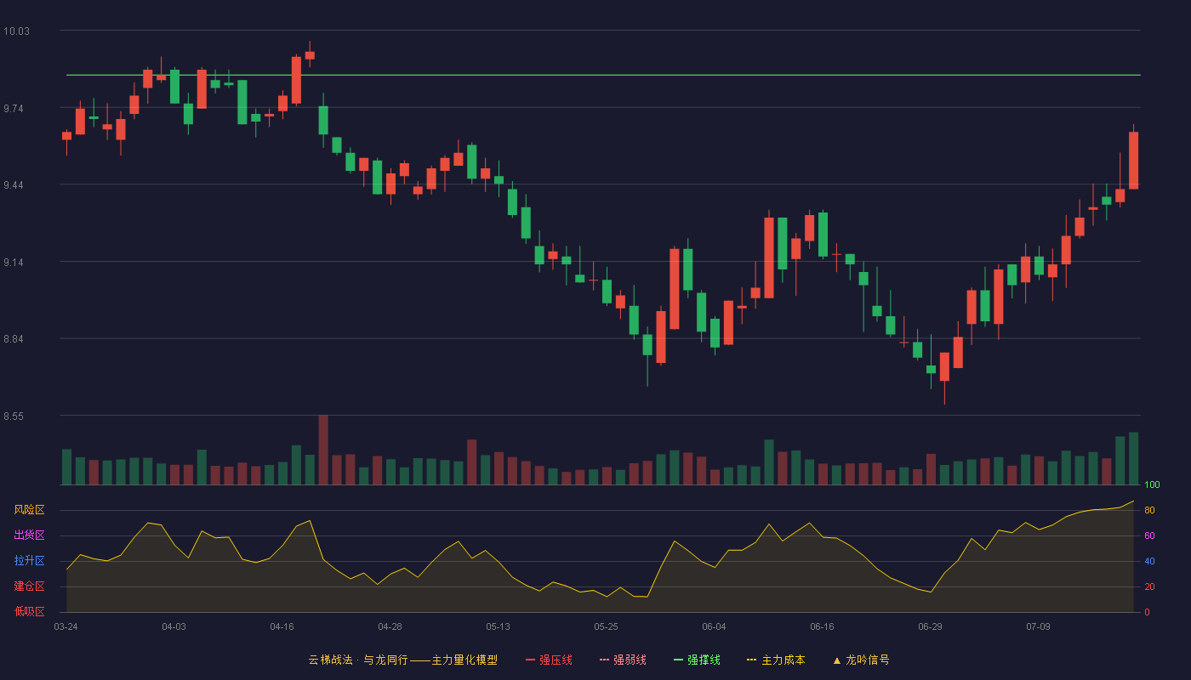
Task: Click the orange 80 indicator scale value
Action: [1149, 510]
